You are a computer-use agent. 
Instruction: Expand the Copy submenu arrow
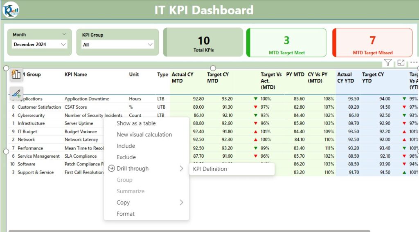(181, 203)
